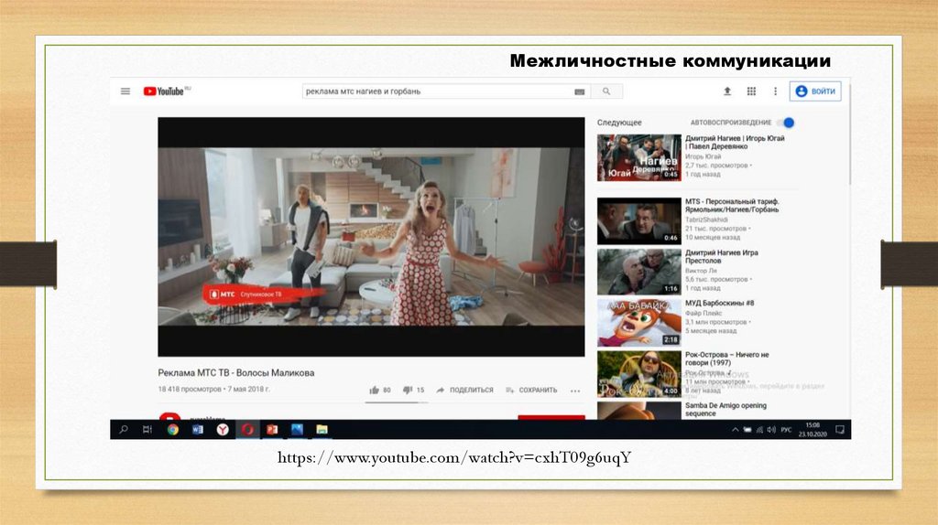Open the YouTube apps grid icon
The image size is (938, 525).
(751, 91)
